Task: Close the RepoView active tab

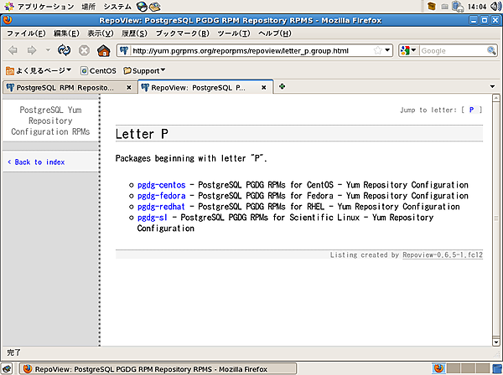Action: (x=266, y=87)
